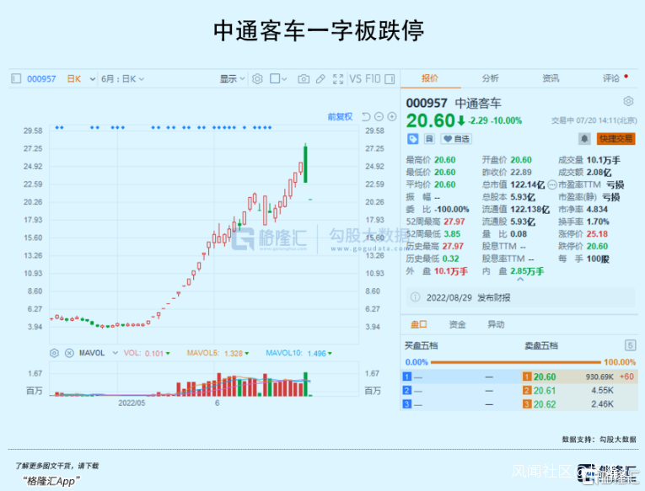Click the undo reset chart icon
Image resolution: width=645 pixels, height=491 pixels.
[366, 117]
